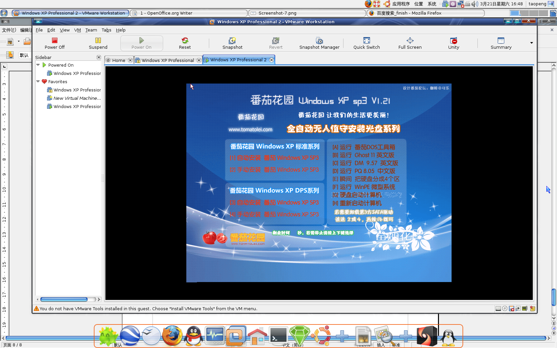This screenshot has height=348, width=557.
Task: Click inside the VM display screen
Action: 319,183
